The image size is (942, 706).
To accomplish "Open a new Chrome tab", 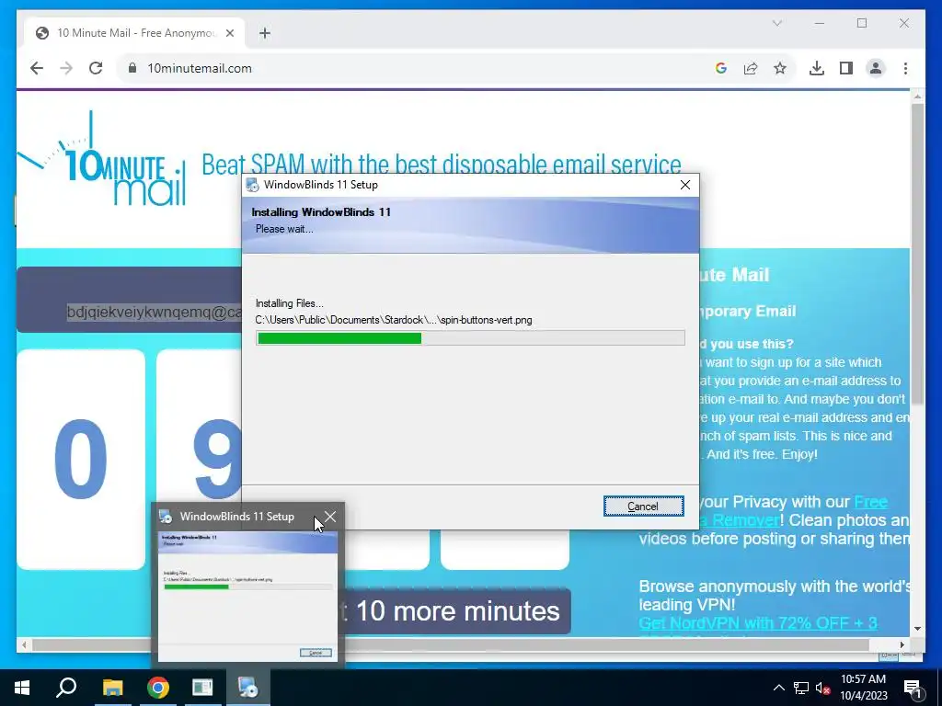I will pyautogui.click(x=264, y=33).
